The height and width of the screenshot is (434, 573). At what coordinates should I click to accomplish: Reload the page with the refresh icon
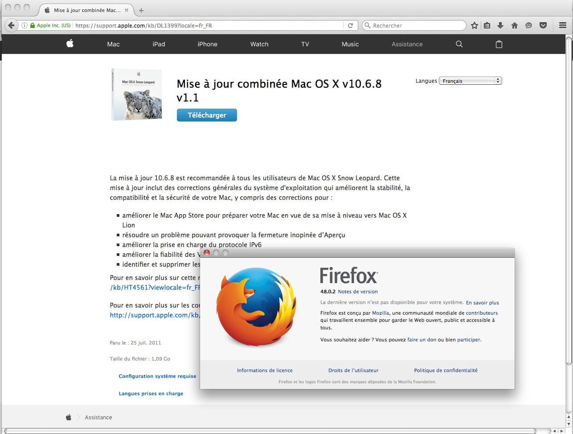tap(351, 25)
